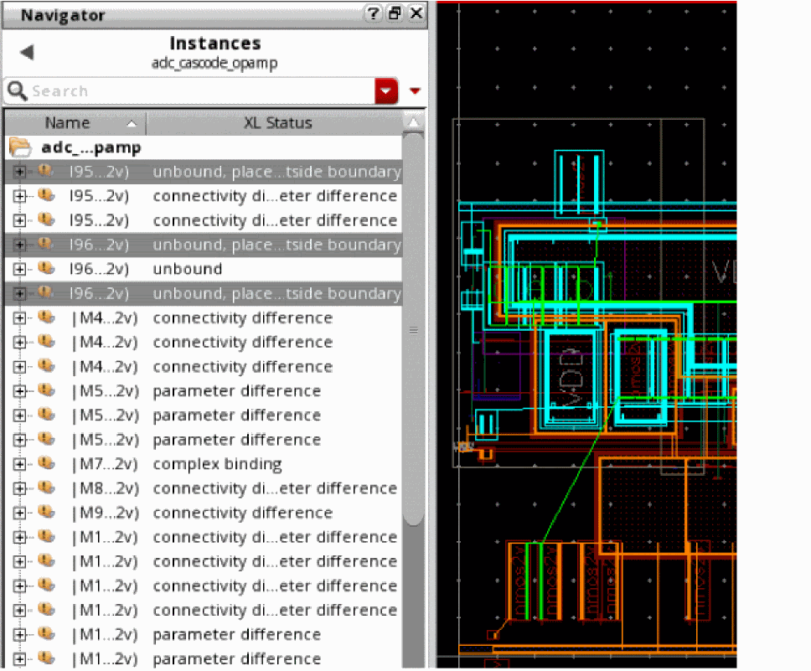Screen dimensions: 811x671
Task: Sort by the XL Status column header
Action: click(277, 123)
